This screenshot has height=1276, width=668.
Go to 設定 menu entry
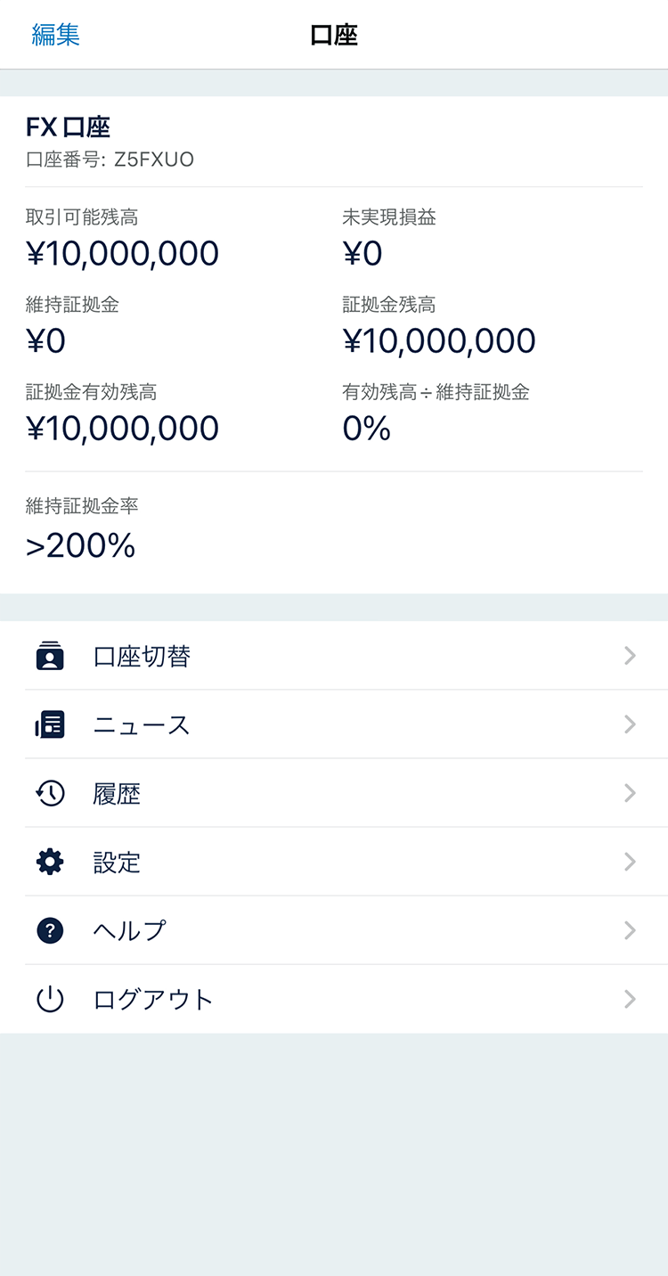coord(118,863)
